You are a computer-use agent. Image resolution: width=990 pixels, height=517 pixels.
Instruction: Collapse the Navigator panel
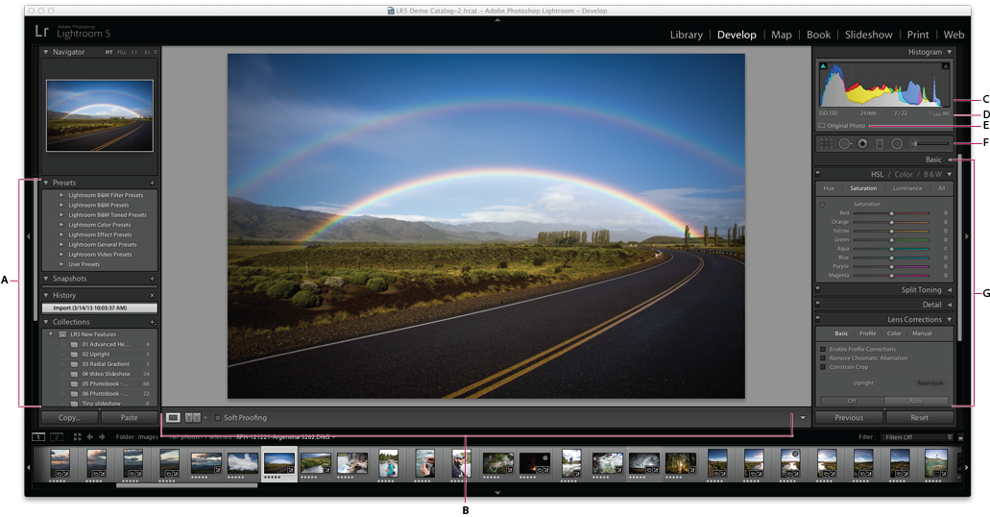pyautogui.click(x=46, y=53)
